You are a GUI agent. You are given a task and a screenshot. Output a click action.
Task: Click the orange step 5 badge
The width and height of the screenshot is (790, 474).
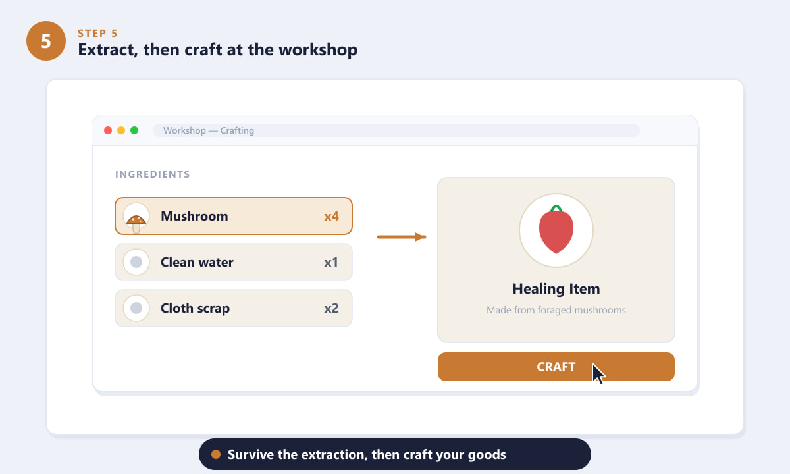point(46,41)
